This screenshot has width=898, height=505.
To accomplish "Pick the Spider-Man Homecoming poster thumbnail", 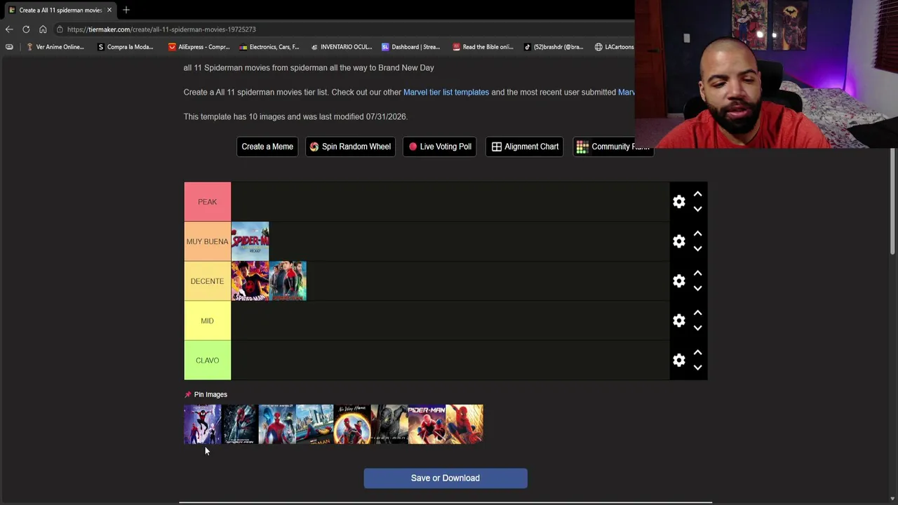I will (314, 424).
